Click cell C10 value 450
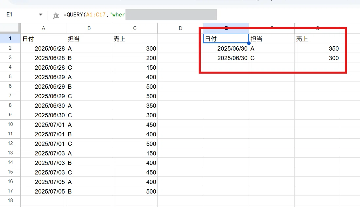360x207 pixels. click(135, 125)
